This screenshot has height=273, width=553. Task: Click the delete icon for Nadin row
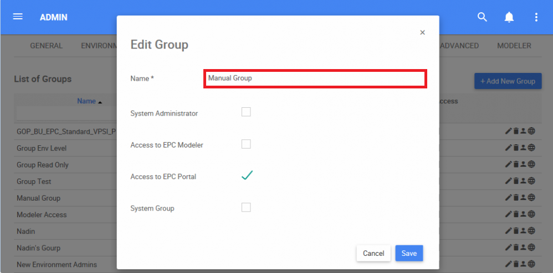(516, 231)
